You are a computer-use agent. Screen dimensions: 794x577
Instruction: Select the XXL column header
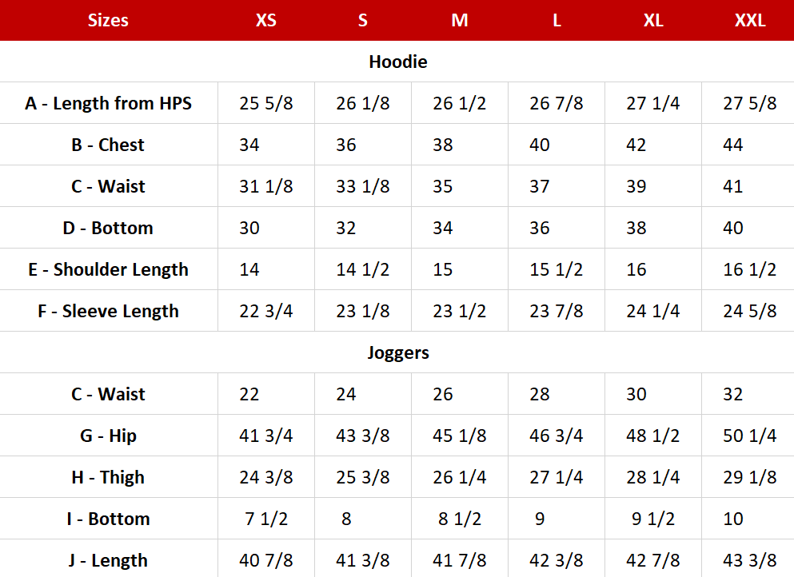tap(749, 20)
